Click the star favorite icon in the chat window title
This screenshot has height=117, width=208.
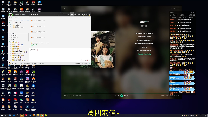click(x=32, y=15)
